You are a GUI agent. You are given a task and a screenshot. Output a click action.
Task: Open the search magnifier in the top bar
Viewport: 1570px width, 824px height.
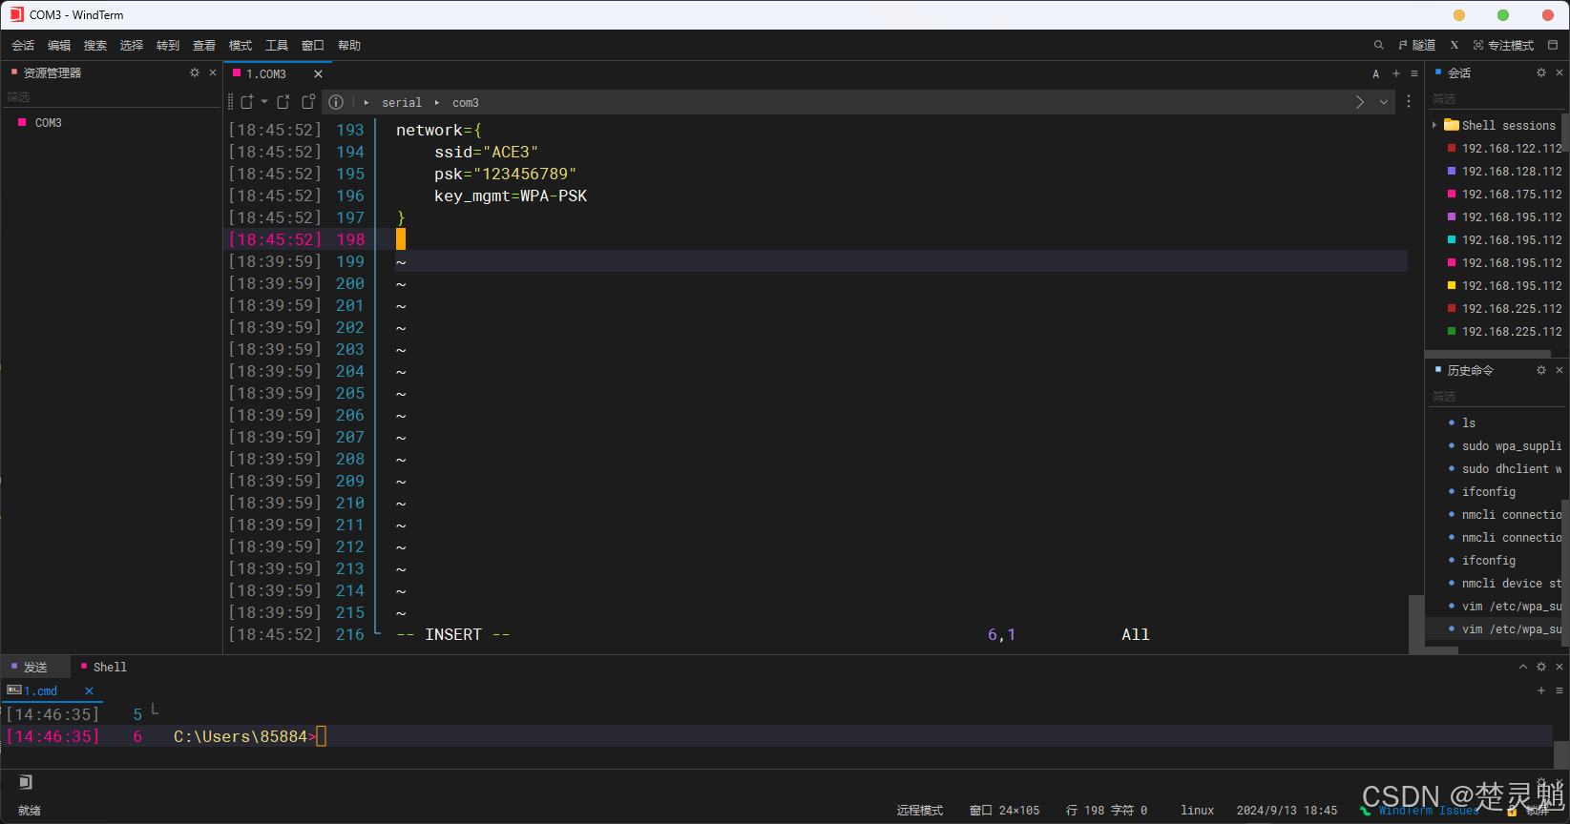pyautogui.click(x=1378, y=45)
